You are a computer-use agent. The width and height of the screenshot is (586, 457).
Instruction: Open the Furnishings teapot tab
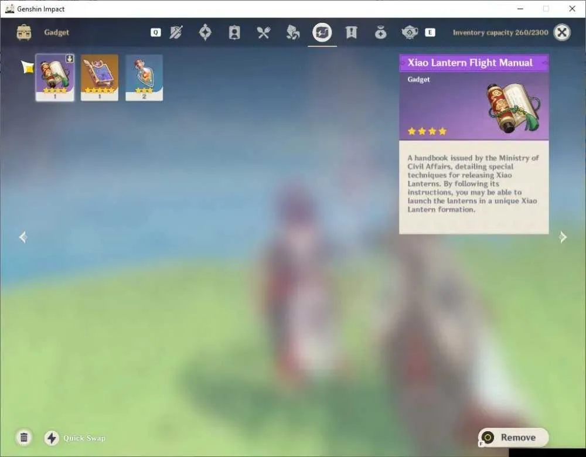[x=410, y=32]
